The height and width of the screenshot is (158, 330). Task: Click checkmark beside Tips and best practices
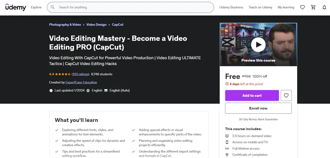coord(57,152)
